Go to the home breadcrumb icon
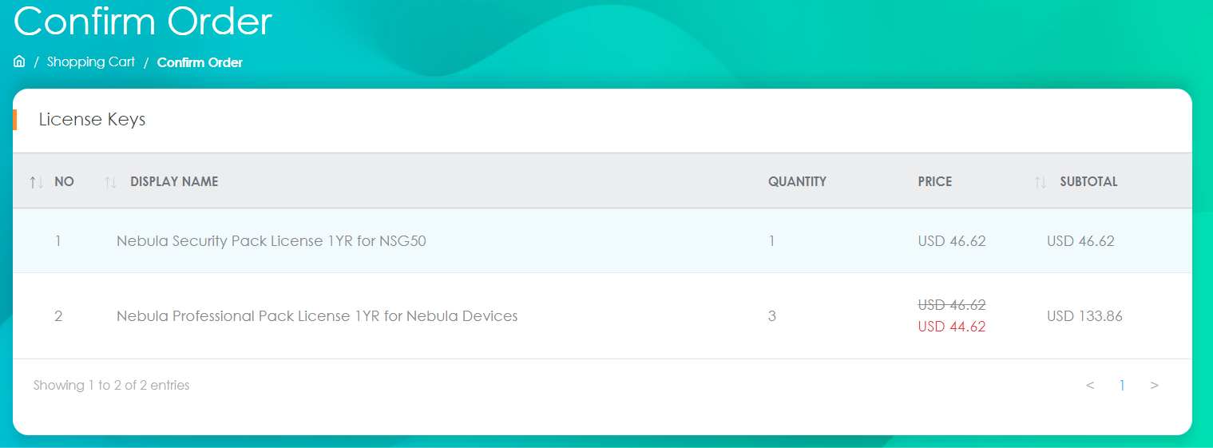Screen dimensions: 1213x448 click(19, 61)
